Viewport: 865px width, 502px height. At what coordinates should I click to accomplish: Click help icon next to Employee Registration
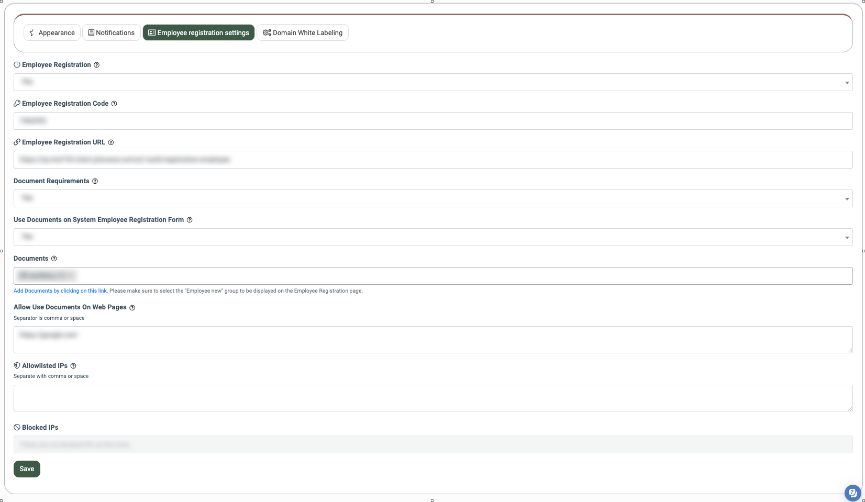96,65
